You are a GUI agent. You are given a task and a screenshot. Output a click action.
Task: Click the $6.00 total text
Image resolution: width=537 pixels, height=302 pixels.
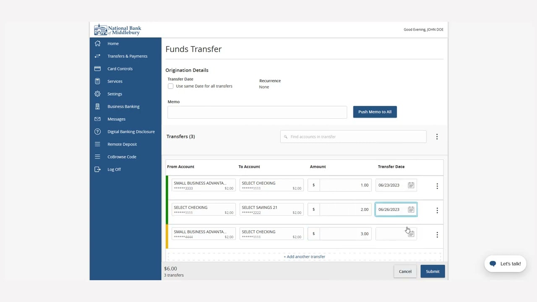170,268
